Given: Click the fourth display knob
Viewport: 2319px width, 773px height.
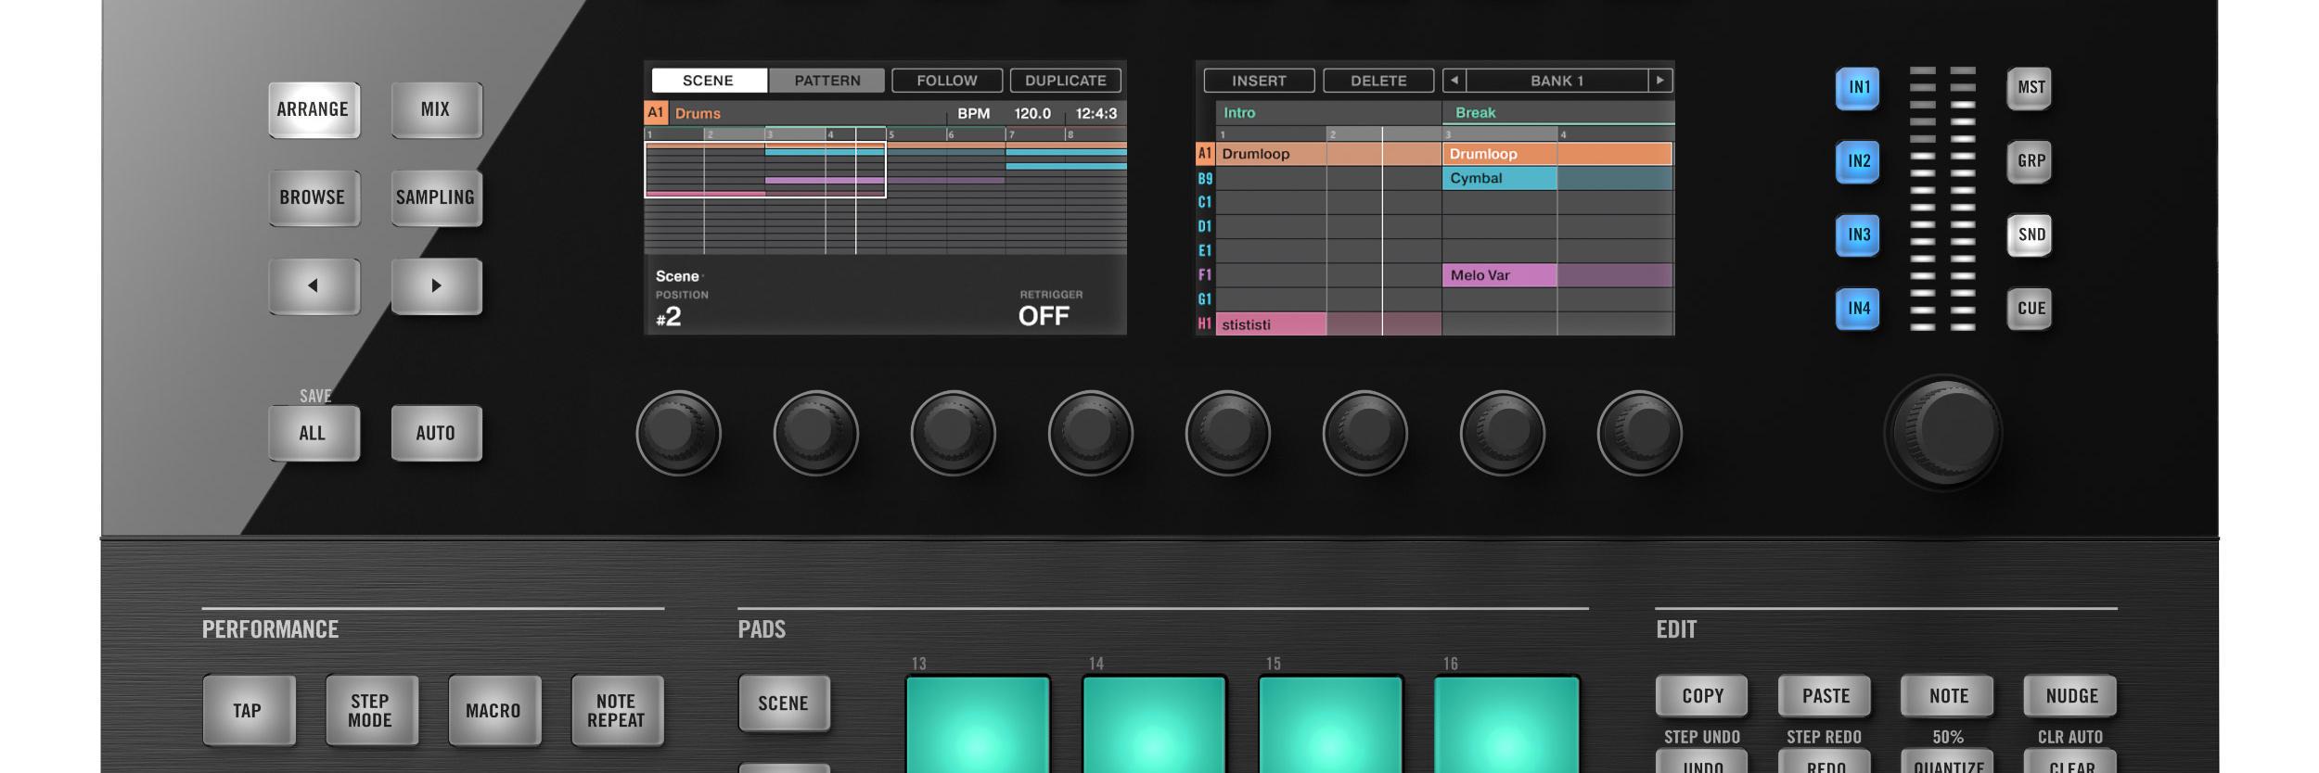Looking at the screenshot, I should click(1091, 433).
